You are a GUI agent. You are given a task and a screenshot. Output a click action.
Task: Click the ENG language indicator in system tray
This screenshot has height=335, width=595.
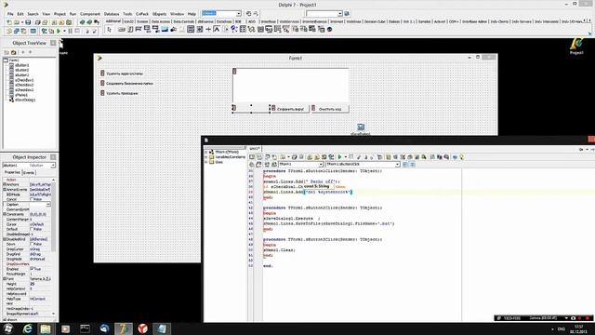pos(562,328)
